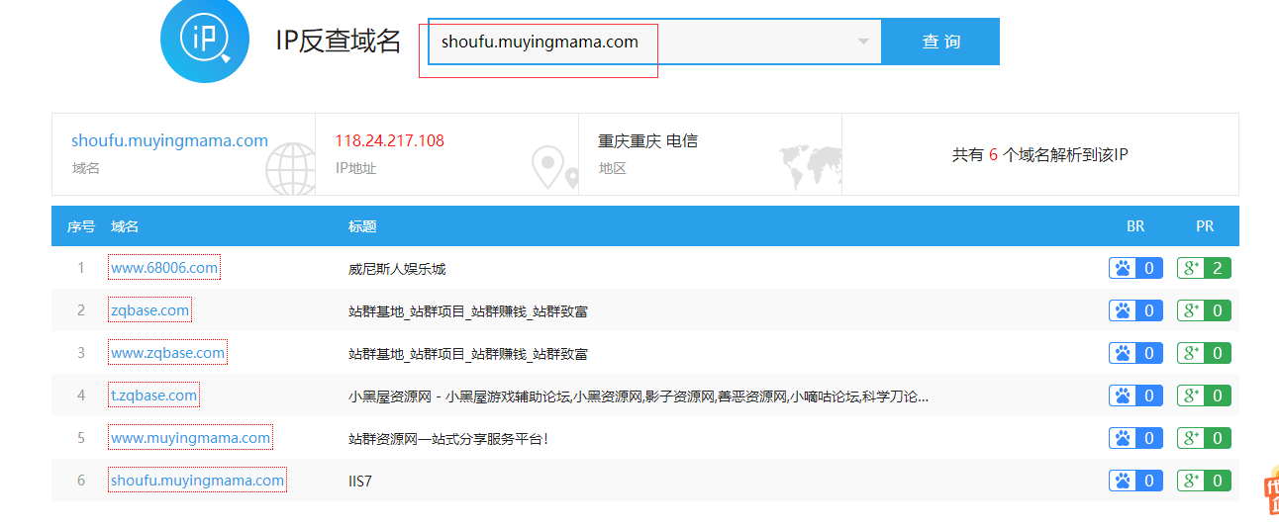Screen dimensions: 1279x527
Task: Click the 域名 column header
Action: click(x=125, y=226)
